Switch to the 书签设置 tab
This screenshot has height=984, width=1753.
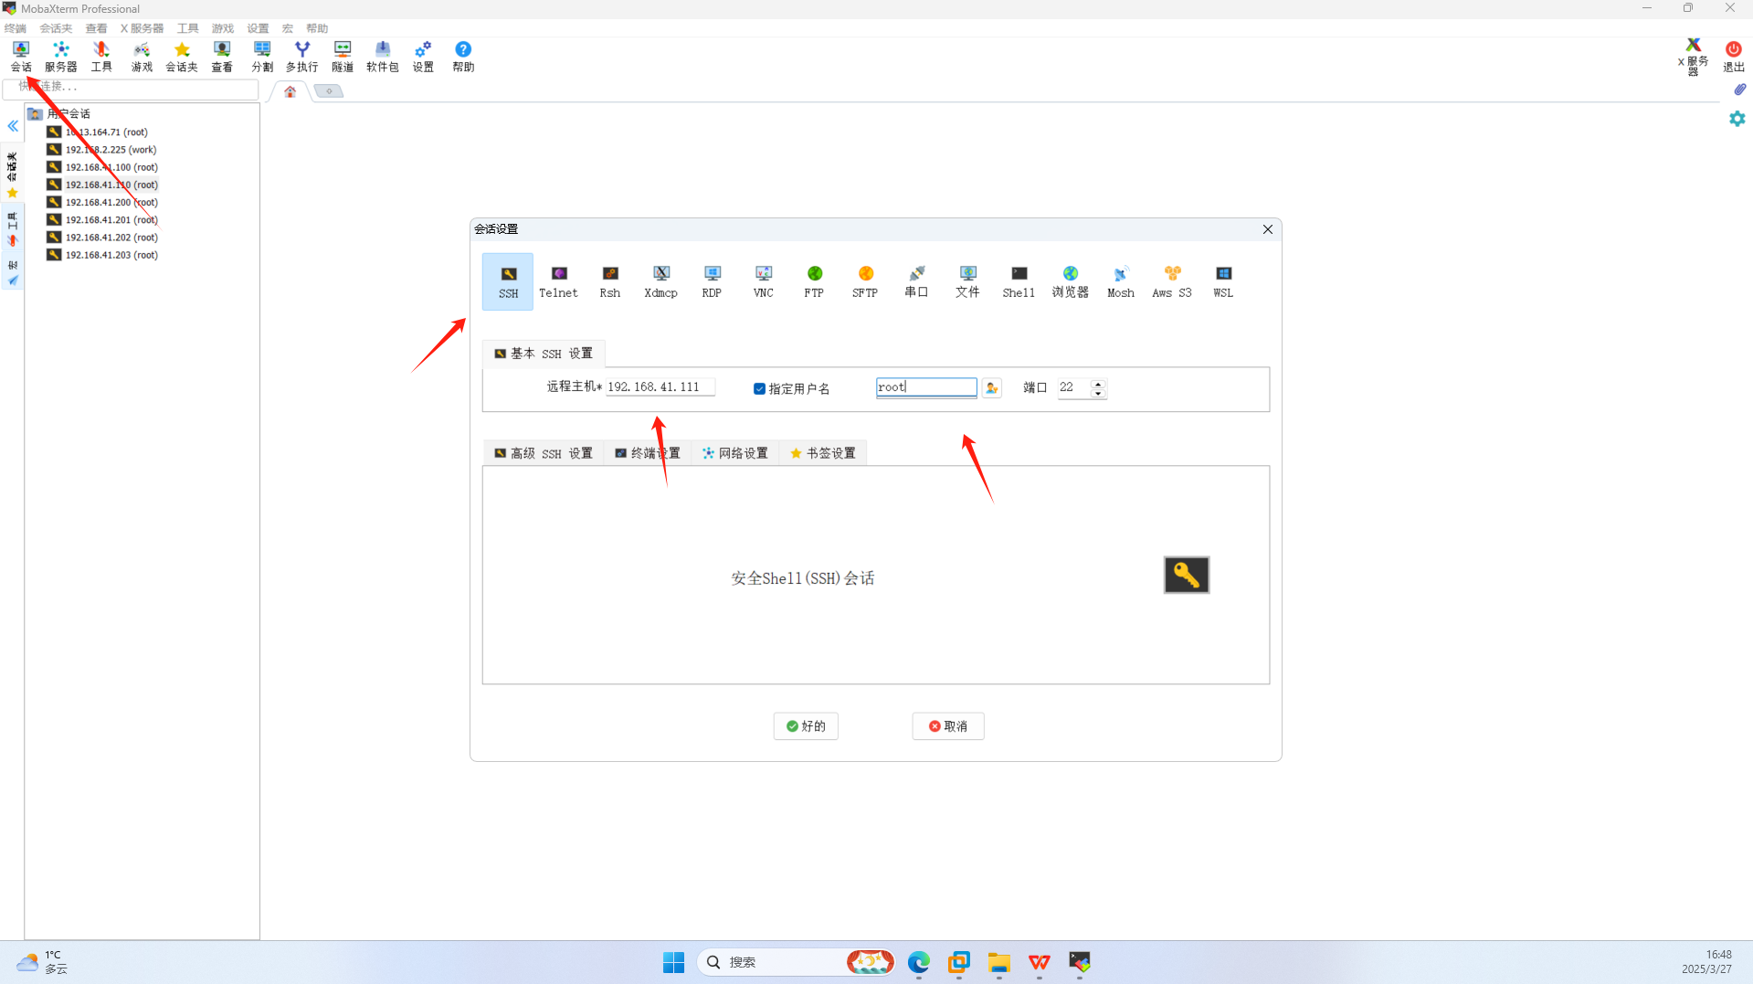coord(823,453)
